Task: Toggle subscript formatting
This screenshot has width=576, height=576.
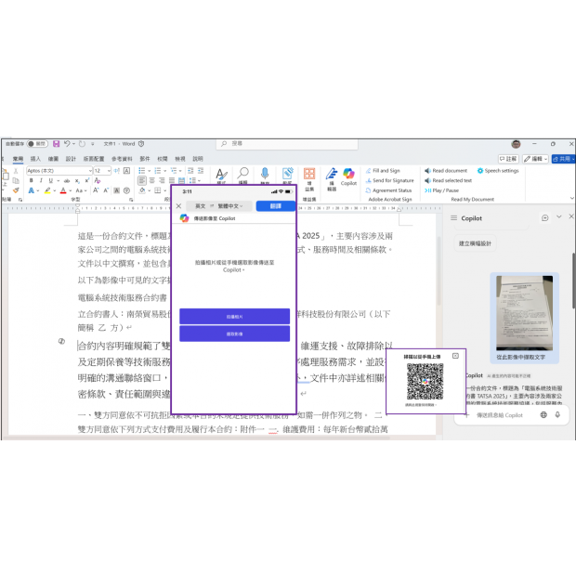Action: pyautogui.click(x=77, y=180)
